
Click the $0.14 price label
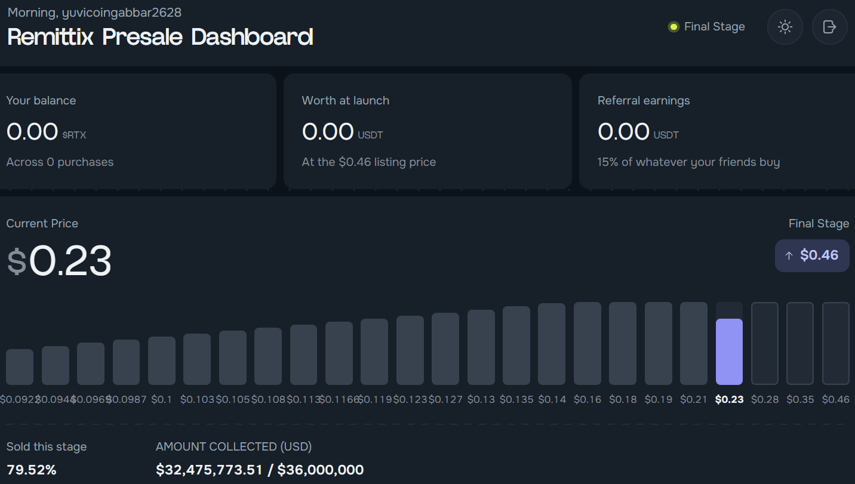[552, 400]
